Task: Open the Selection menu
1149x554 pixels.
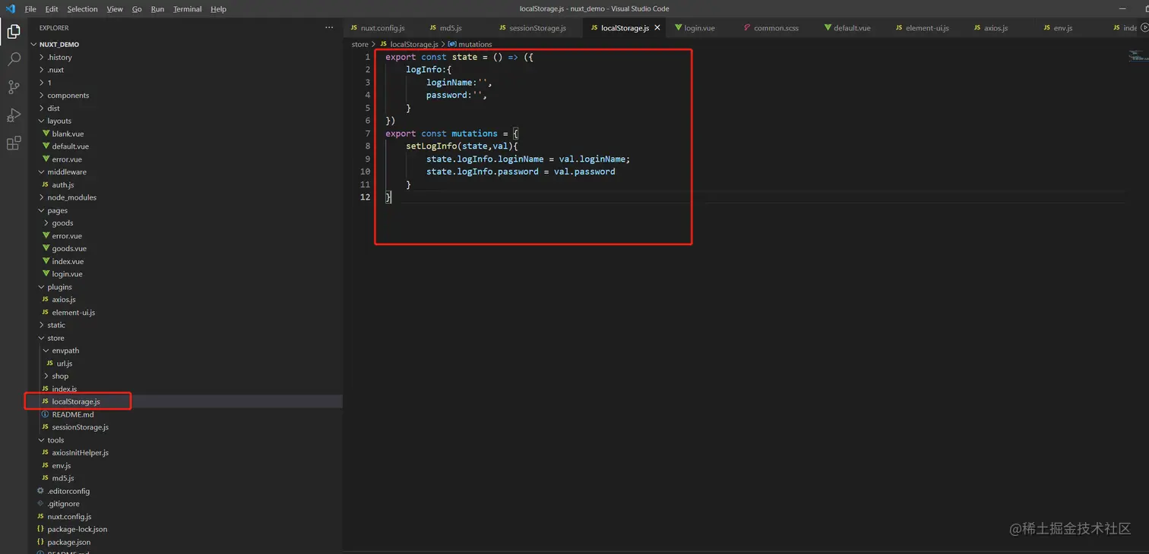Action: pos(82,9)
